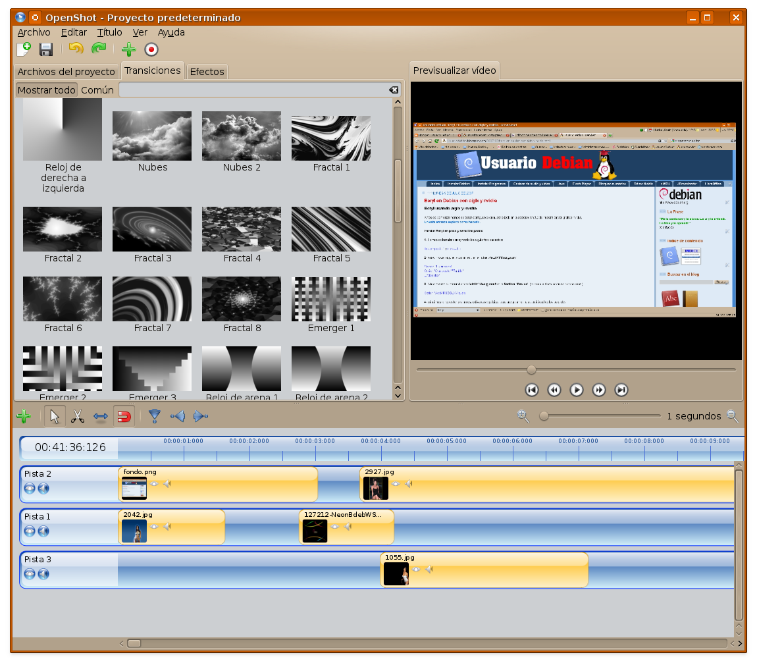757x665 pixels.
Task: Mute audio of Pista 1 track
Action: coord(43,531)
